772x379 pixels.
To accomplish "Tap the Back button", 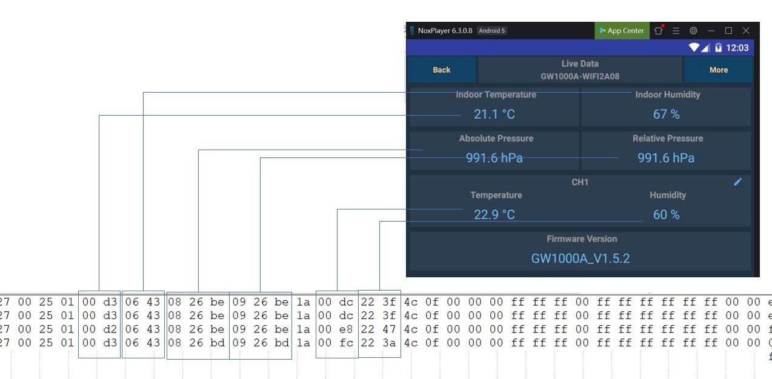I will [x=442, y=70].
